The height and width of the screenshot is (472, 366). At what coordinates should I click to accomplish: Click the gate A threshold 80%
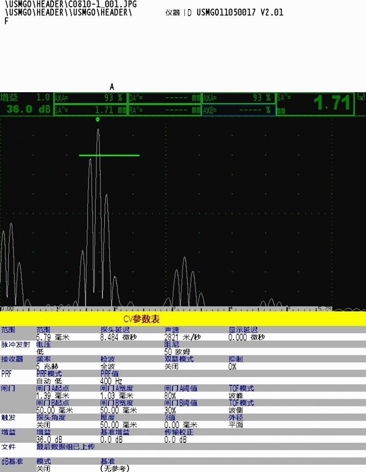coord(170,395)
